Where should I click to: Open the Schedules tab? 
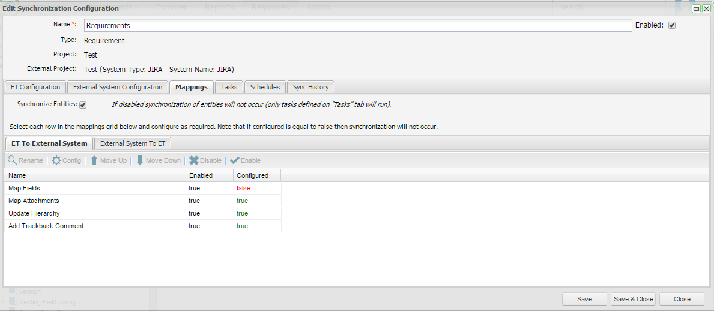click(265, 87)
